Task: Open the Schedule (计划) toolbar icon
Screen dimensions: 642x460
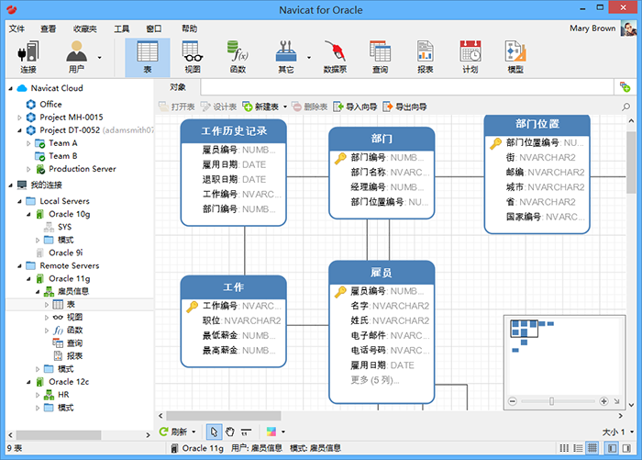Action: point(470,57)
